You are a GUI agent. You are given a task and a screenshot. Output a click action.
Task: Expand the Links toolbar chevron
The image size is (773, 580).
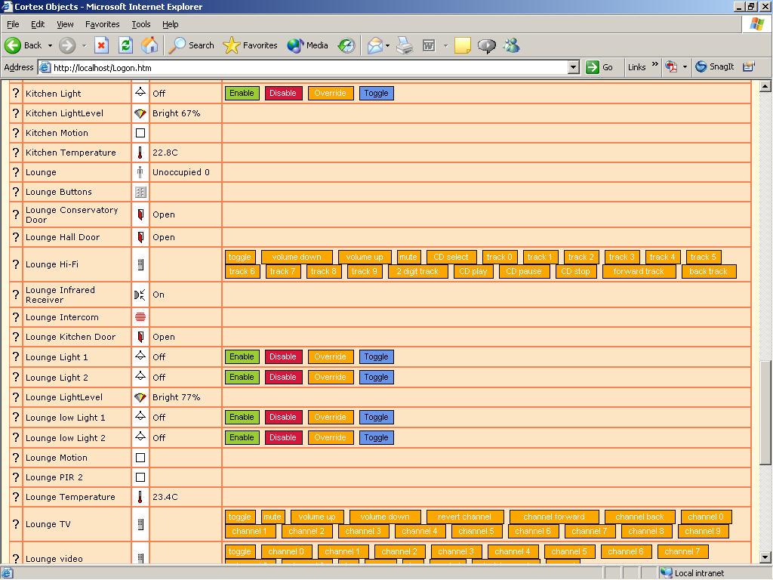(x=654, y=66)
